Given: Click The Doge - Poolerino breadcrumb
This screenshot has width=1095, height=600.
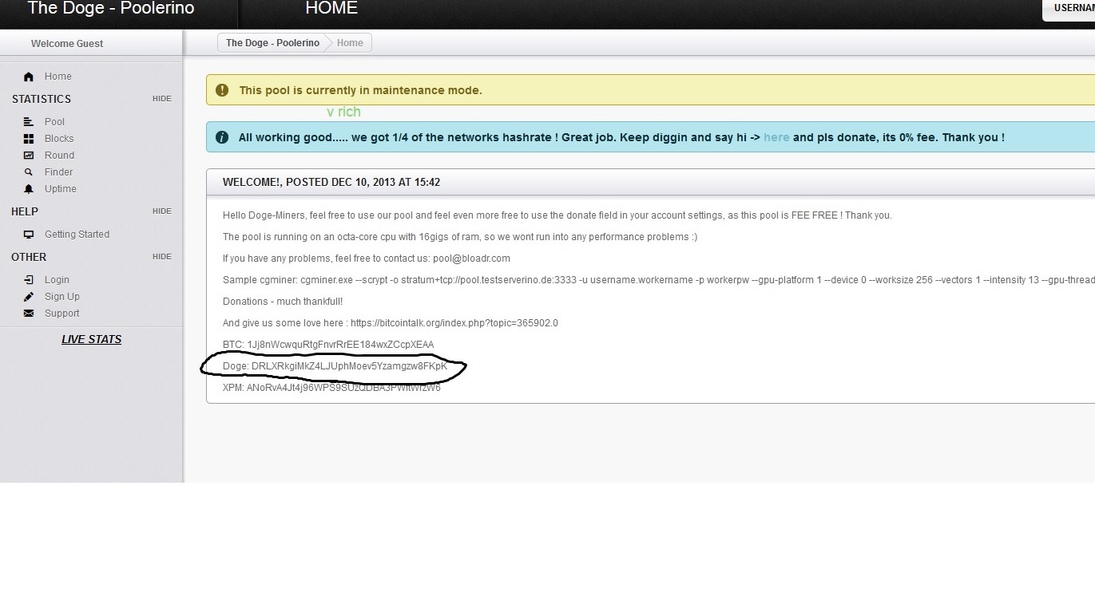Looking at the screenshot, I should [x=272, y=43].
